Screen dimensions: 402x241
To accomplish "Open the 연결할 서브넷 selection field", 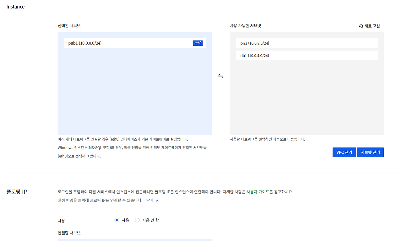I will [134, 240].
